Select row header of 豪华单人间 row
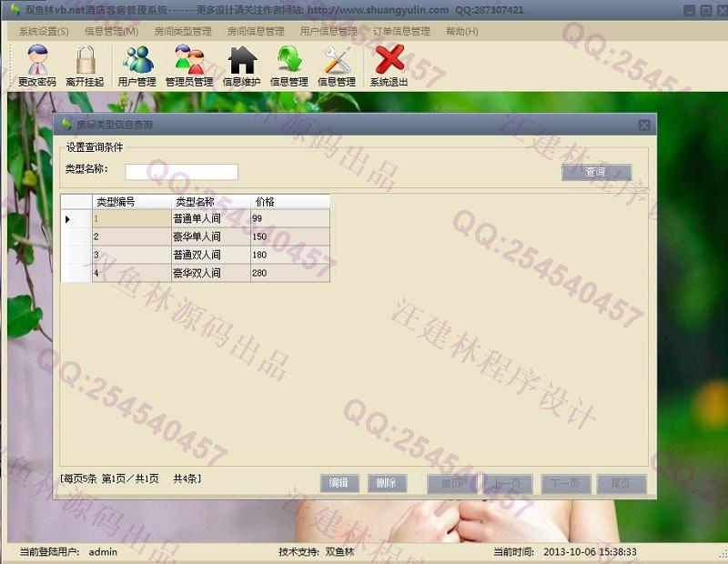The image size is (728, 564). pos(76,237)
